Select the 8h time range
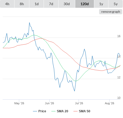Screen dimensions: 123x118 22,4
